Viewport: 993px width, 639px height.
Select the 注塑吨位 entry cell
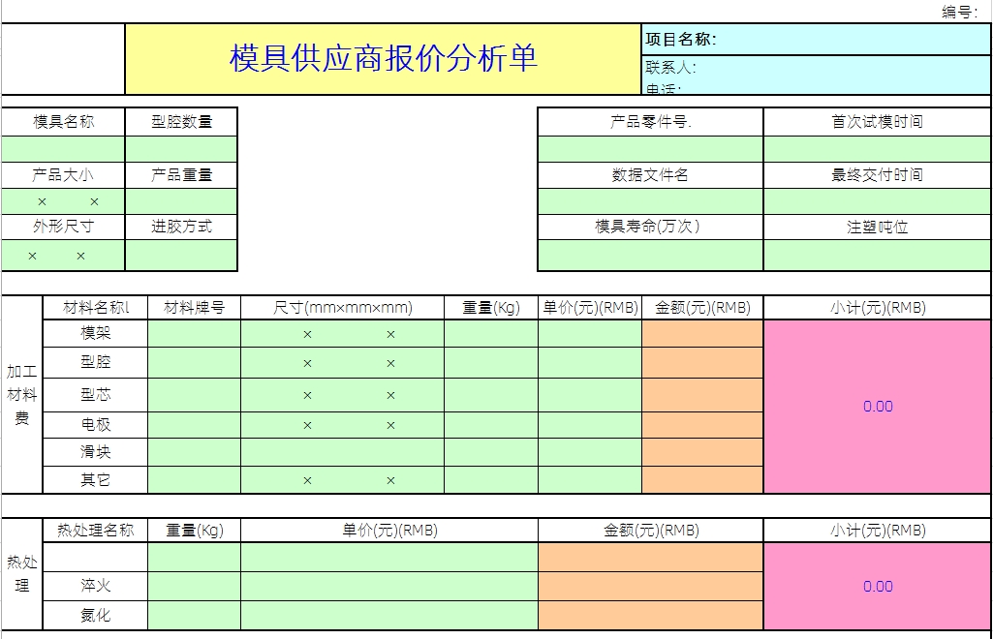tap(875, 253)
